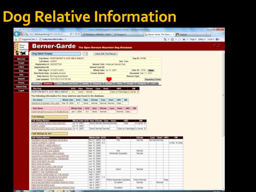The image size is (256, 192).
Task: Click the Add to Favorites bar star icon
Action: [x=16, y=39]
